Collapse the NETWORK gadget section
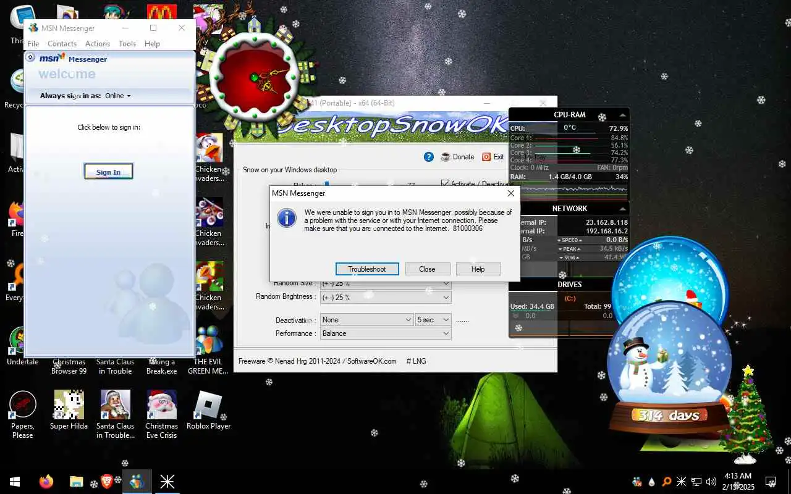Image resolution: width=791 pixels, height=494 pixels. point(622,209)
